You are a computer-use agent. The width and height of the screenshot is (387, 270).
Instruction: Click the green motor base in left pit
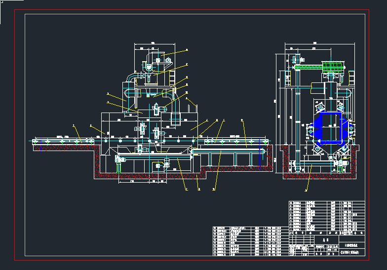pos(117,168)
